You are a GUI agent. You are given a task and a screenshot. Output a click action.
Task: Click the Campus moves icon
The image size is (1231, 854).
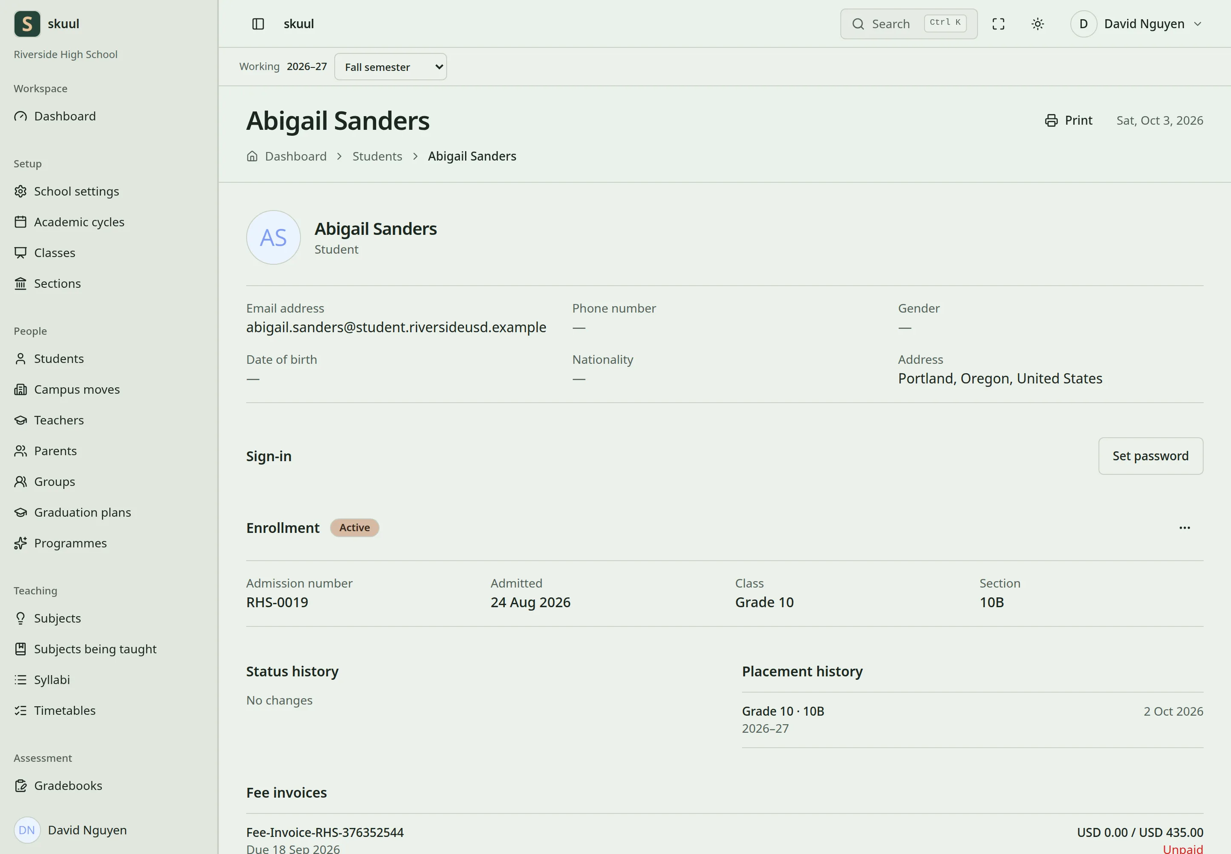(21, 389)
